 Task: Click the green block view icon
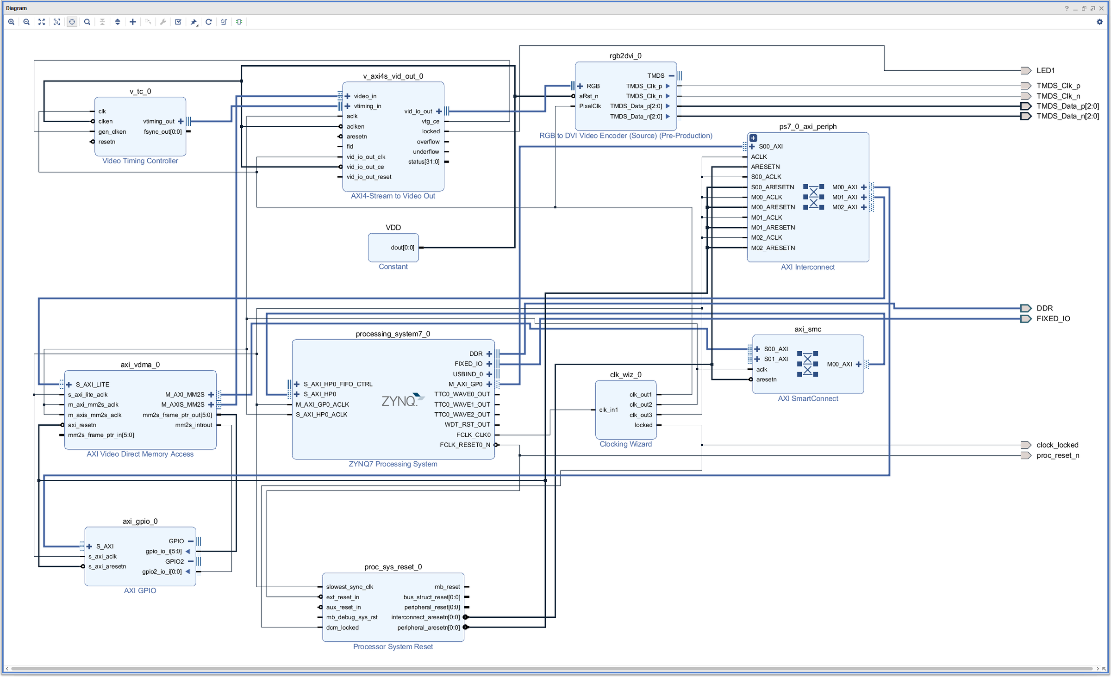pyautogui.click(x=239, y=22)
